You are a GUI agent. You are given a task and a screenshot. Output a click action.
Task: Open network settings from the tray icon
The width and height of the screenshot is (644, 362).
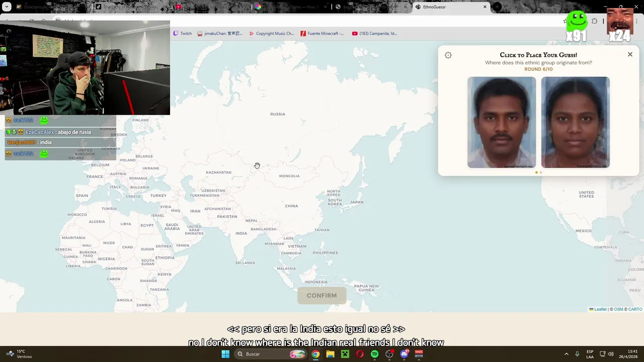click(602, 354)
